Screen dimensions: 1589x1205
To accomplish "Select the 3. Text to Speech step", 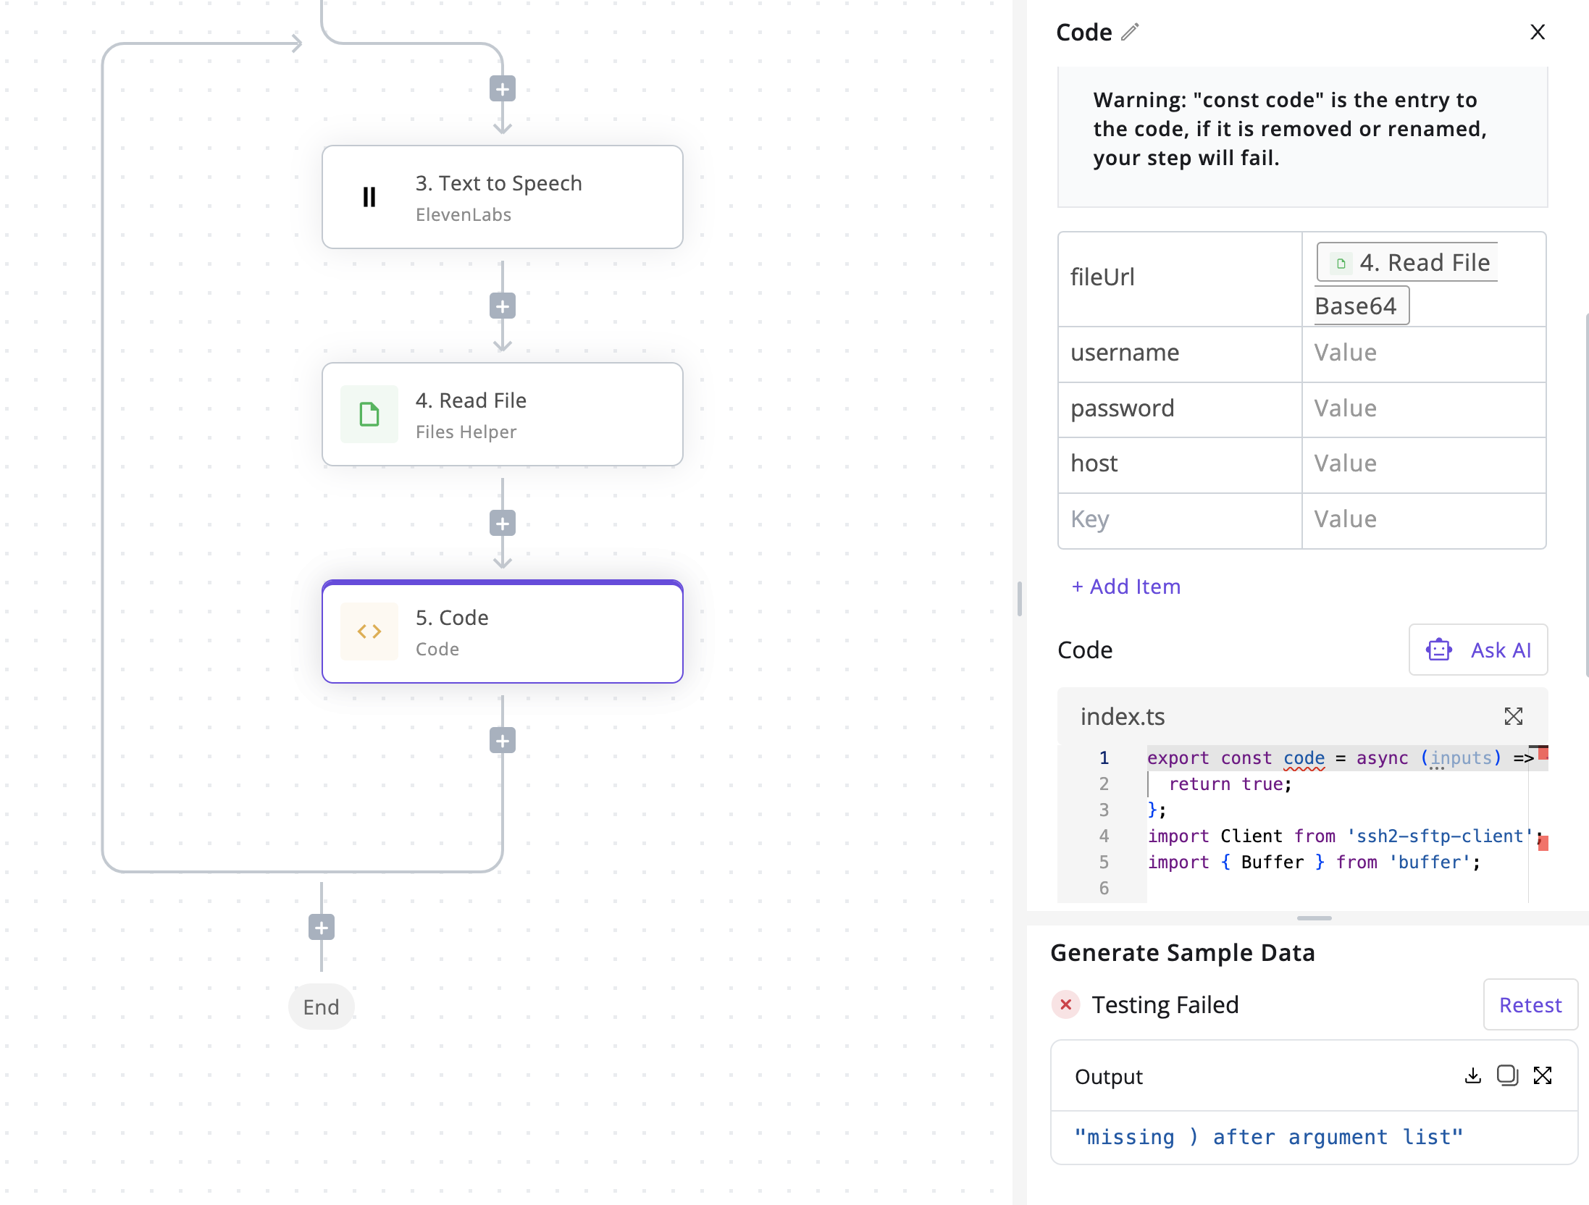I will (x=502, y=197).
